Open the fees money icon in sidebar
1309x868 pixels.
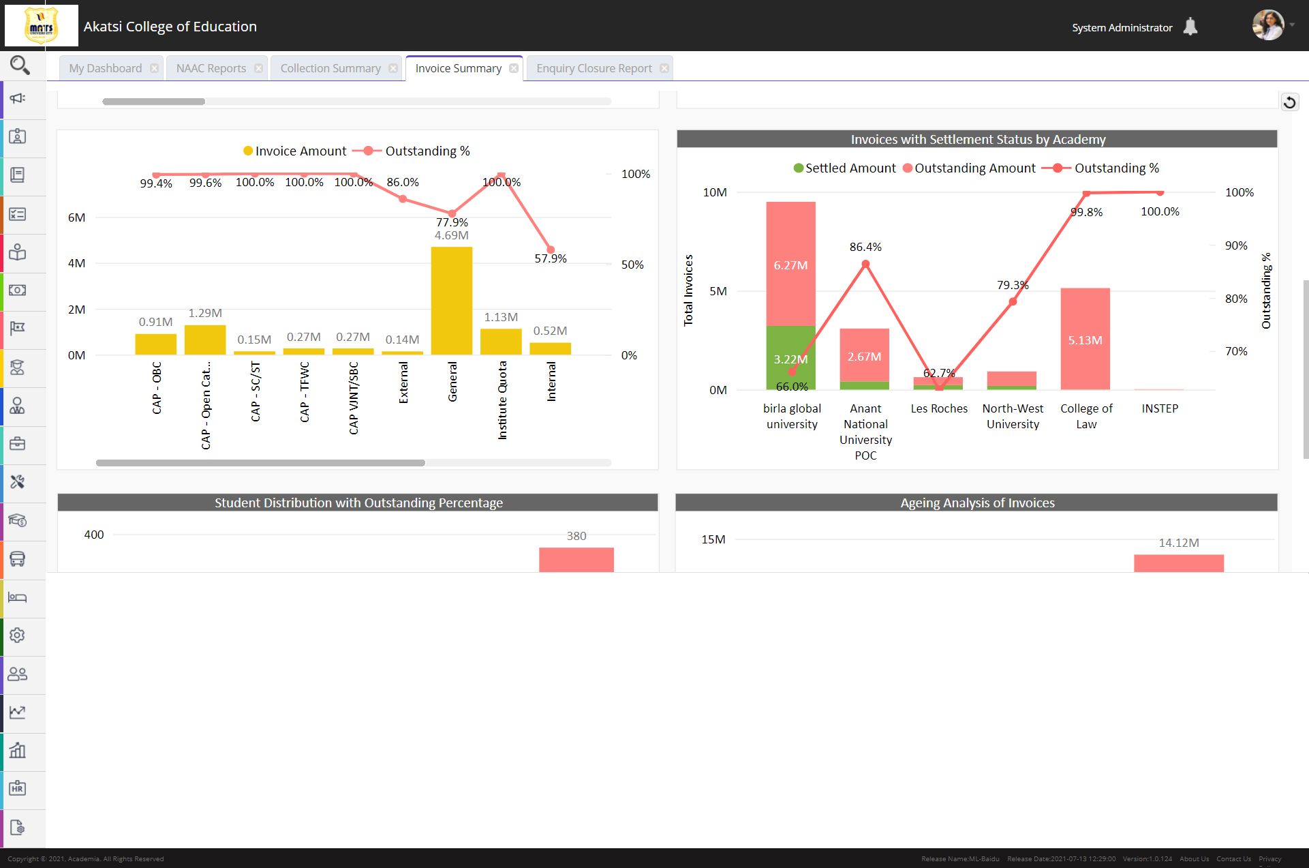(18, 291)
